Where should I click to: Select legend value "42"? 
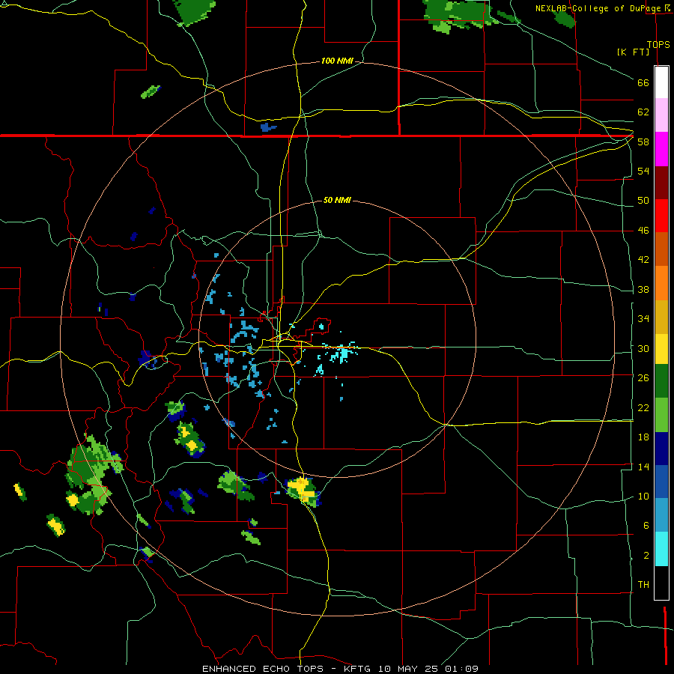pos(643,260)
